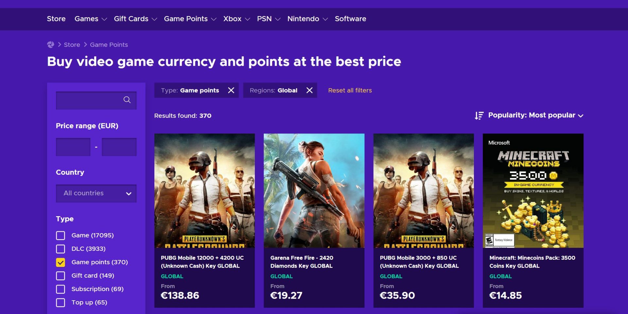Open the Xbox navigation menu
Viewport: 628px width, 314px height.
tap(236, 19)
